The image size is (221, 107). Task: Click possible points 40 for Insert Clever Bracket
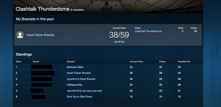coord(179,73)
